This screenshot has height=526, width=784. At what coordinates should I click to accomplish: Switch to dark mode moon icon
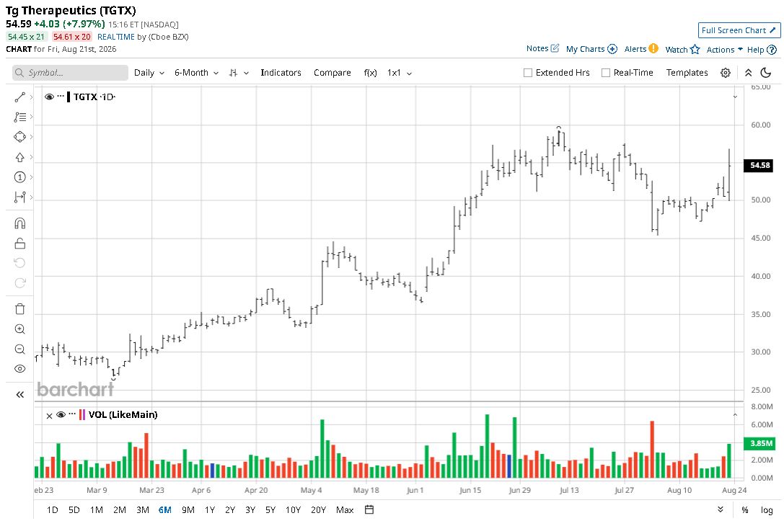pos(765,73)
